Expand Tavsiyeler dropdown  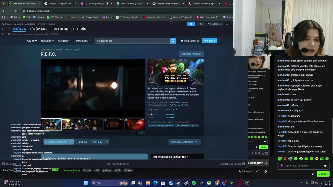pyautogui.click(x=47, y=41)
